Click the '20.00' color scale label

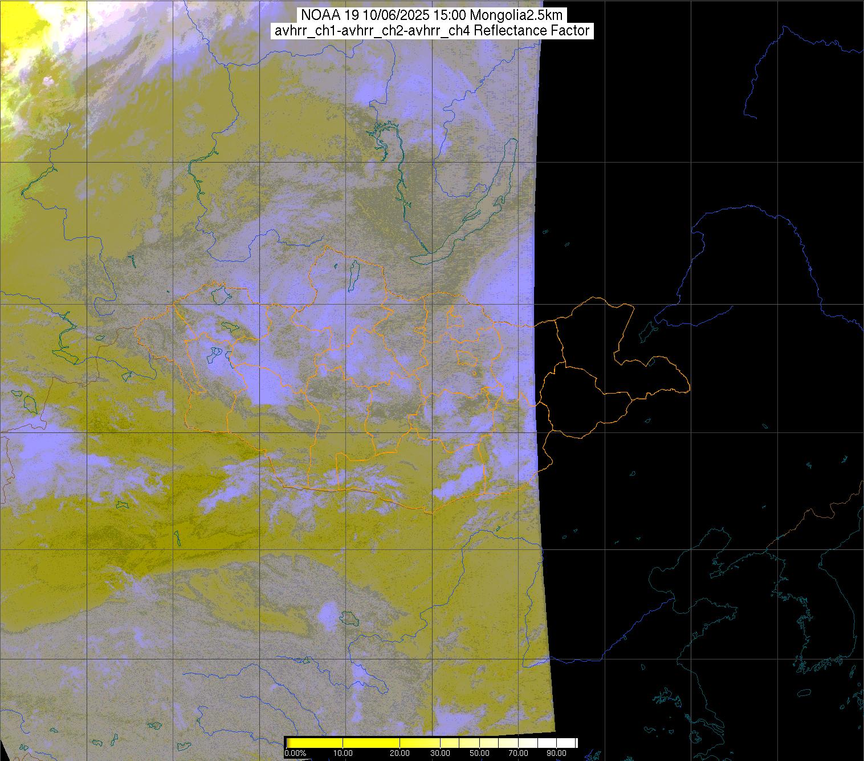point(401,753)
